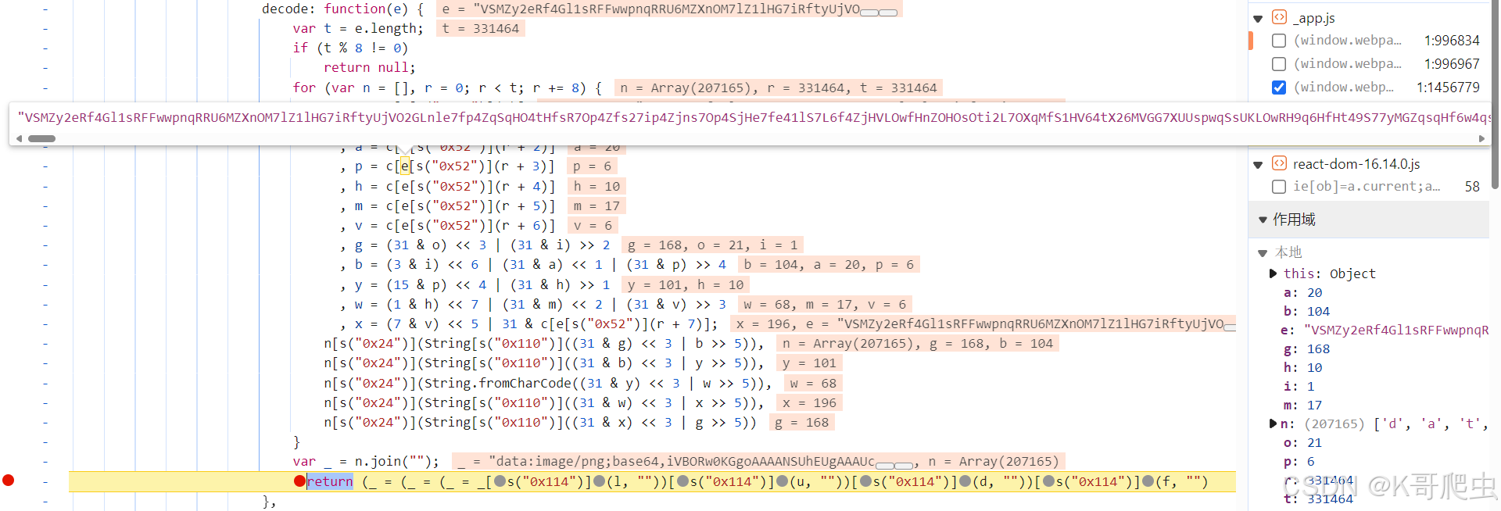
Task: Click inline value "t = 331464" in code
Action: tap(480, 28)
